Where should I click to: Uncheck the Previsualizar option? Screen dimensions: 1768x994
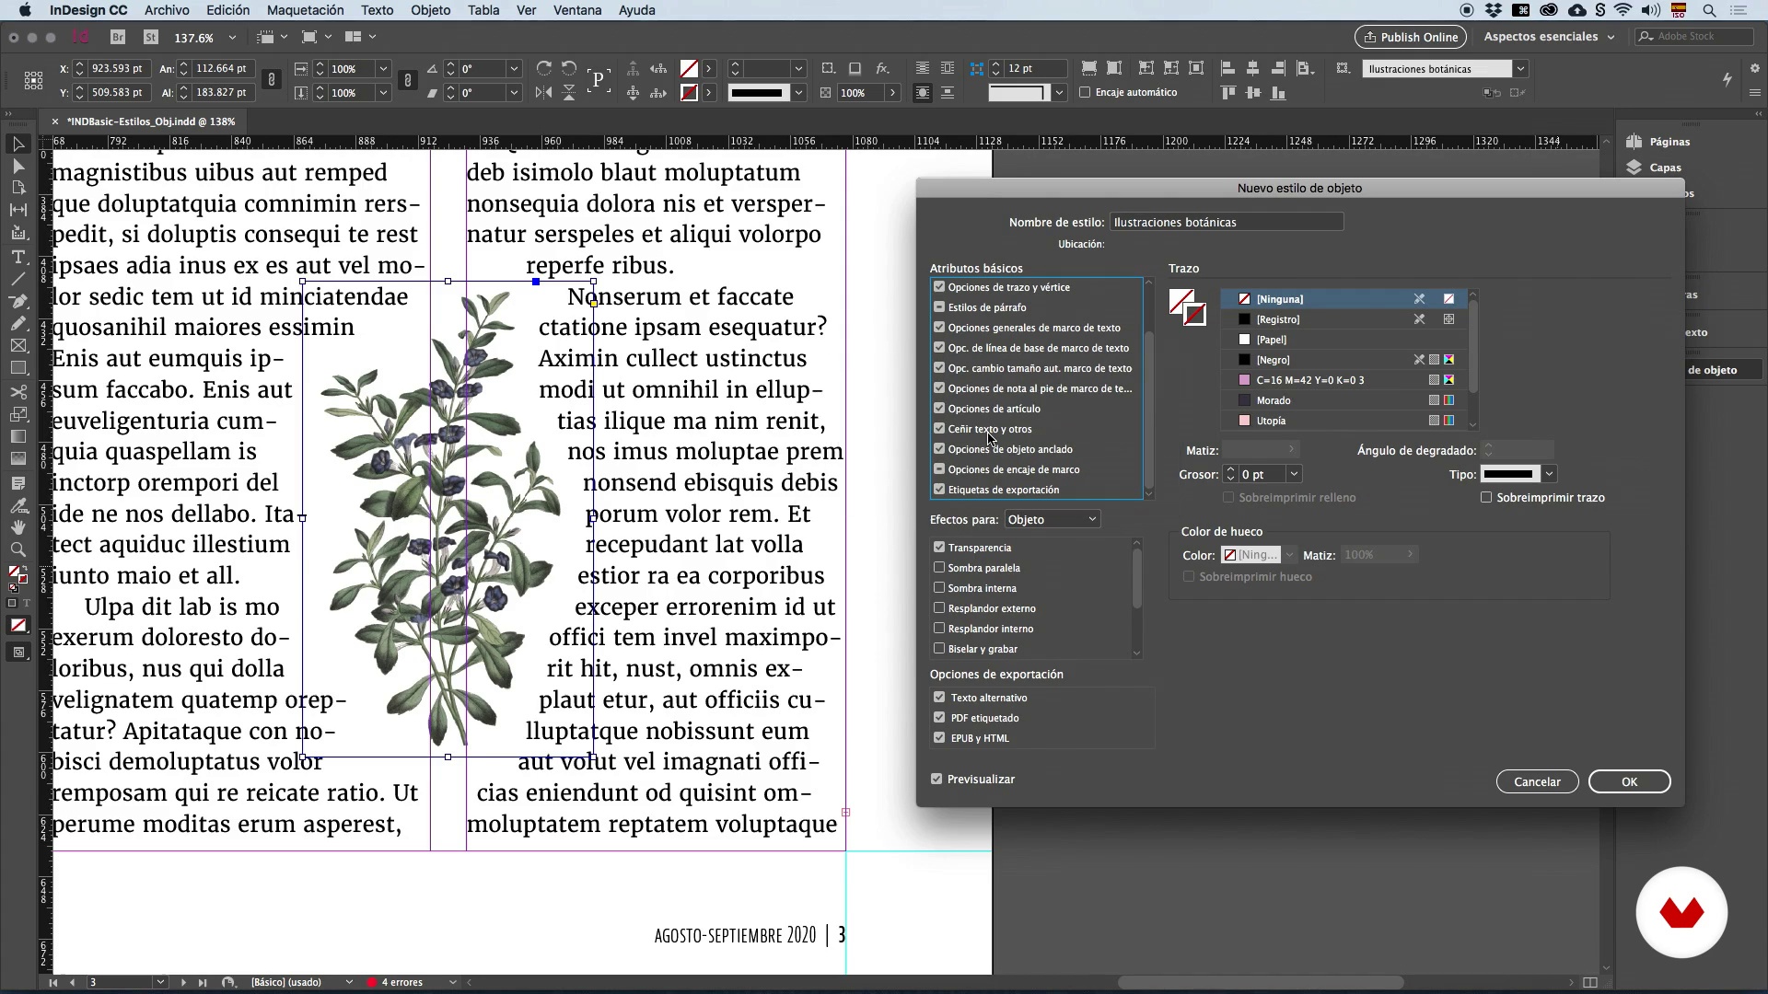936,780
